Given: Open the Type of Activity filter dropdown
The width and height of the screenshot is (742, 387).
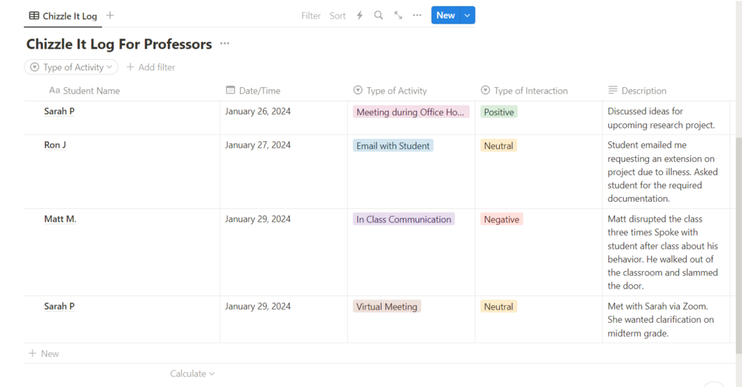Looking at the screenshot, I should click(72, 67).
